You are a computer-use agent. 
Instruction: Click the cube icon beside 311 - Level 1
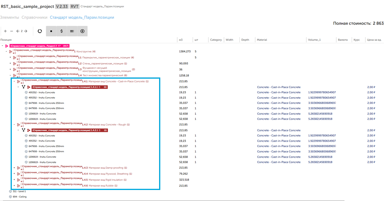[10, 191]
